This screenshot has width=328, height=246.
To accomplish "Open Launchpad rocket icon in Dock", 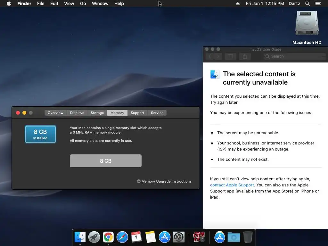I will pyautogui.click(x=94, y=237).
